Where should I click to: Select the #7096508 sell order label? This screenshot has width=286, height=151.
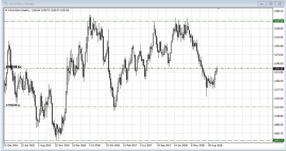(x=13, y=67)
